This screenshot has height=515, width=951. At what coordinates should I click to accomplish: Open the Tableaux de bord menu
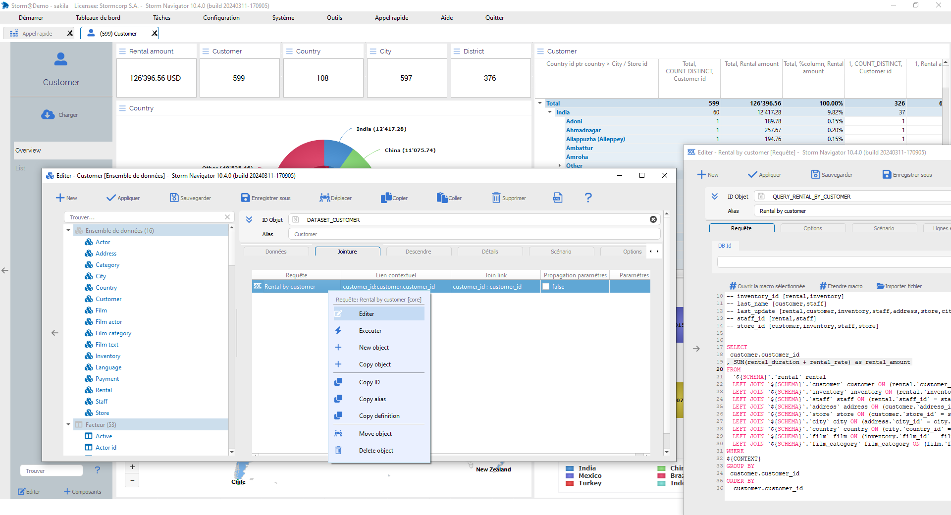[x=98, y=18]
